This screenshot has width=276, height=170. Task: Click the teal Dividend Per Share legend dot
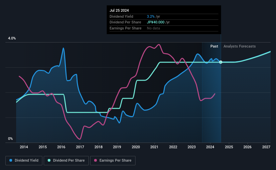(x=49, y=160)
